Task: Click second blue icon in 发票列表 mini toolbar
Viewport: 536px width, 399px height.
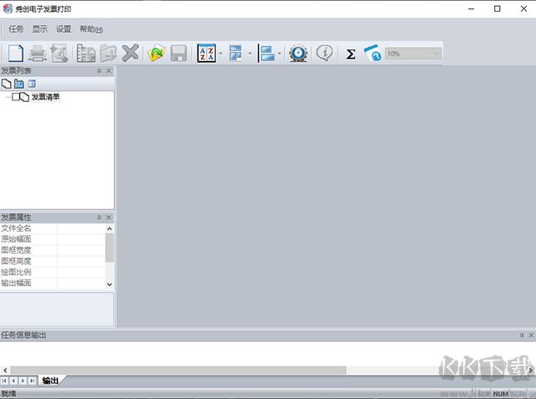Action: point(19,84)
